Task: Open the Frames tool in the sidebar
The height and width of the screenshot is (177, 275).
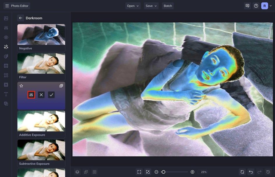Action: [x=6, y=66]
